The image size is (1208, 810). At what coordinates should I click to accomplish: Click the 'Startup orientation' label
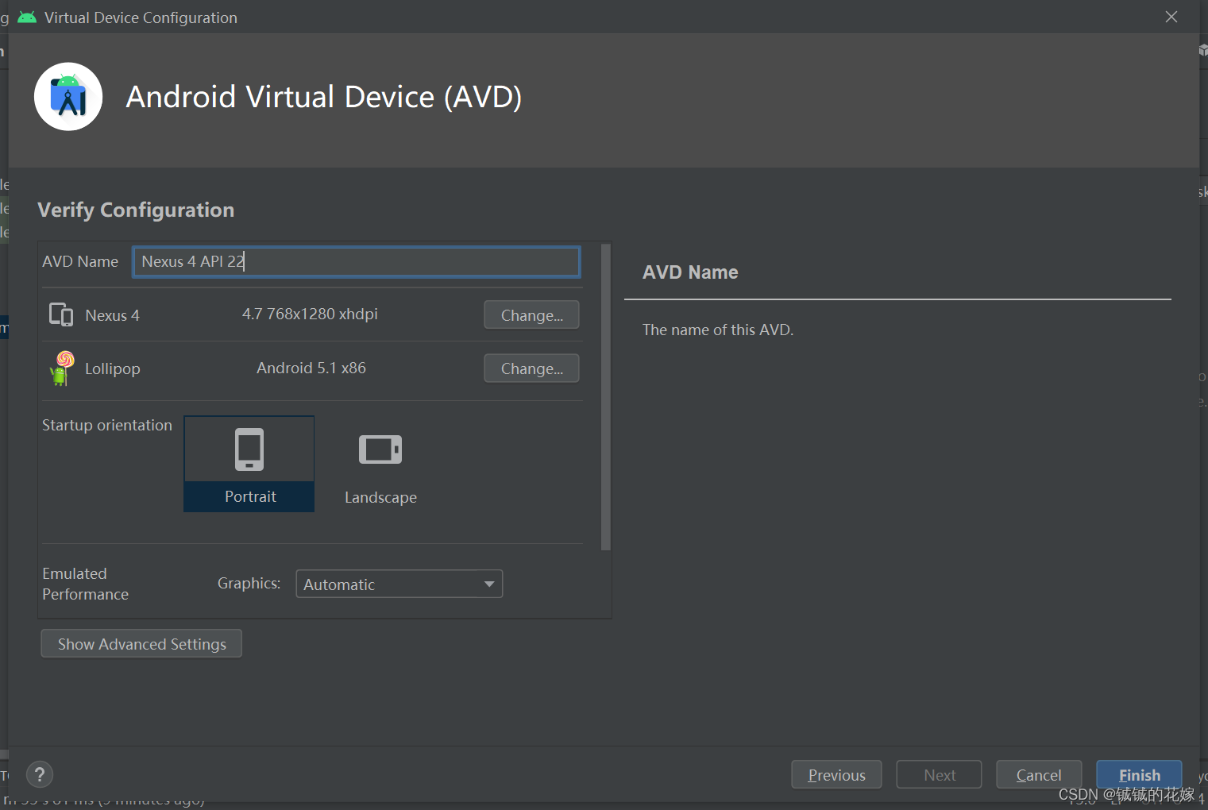[107, 425]
